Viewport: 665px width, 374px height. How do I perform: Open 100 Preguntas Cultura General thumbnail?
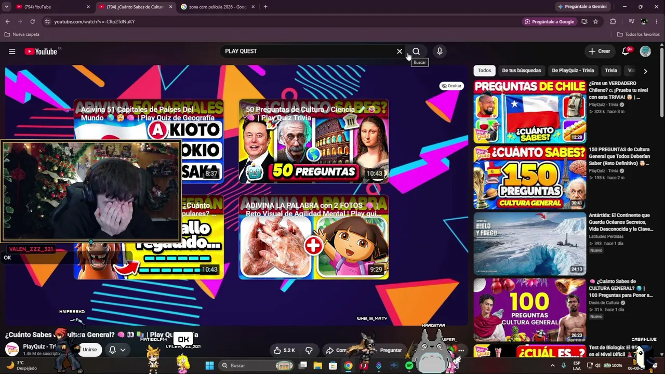pos(530,310)
